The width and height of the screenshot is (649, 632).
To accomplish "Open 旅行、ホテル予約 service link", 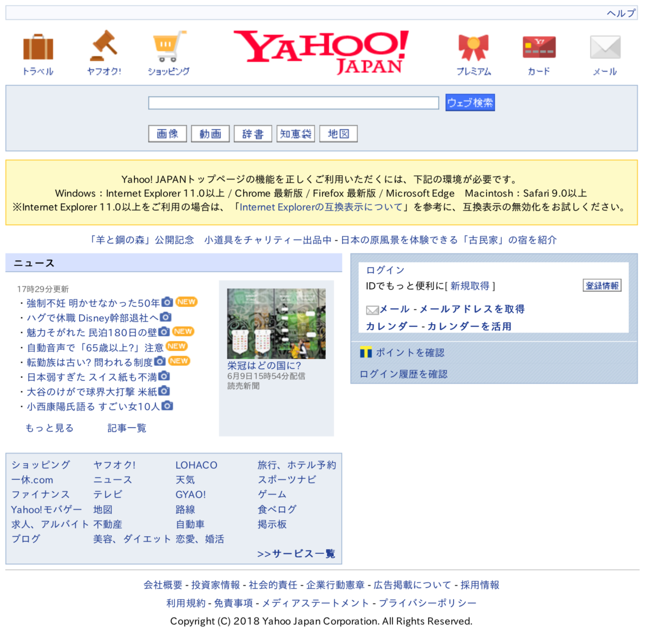I will 297,465.
